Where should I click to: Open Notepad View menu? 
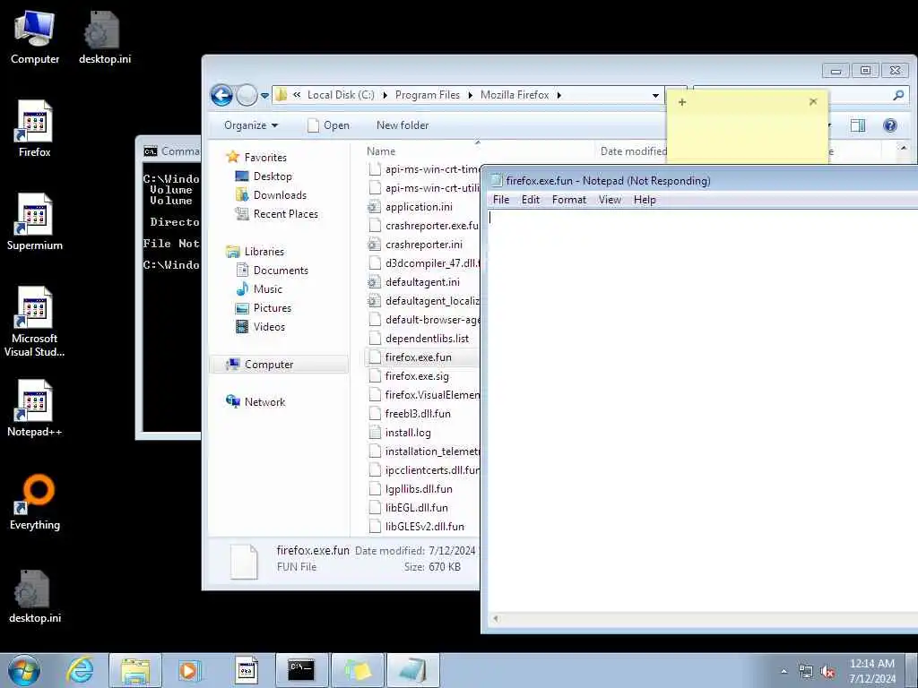point(610,200)
